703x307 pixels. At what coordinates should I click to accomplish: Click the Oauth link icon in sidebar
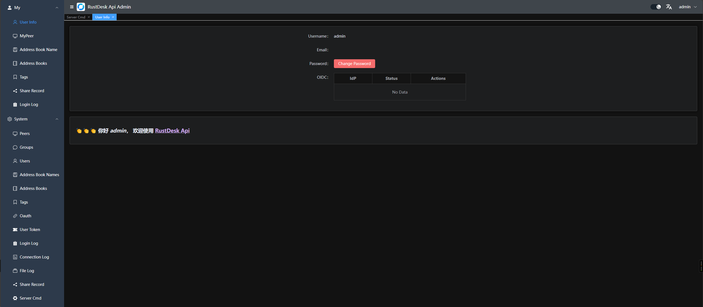(x=15, y=216)
